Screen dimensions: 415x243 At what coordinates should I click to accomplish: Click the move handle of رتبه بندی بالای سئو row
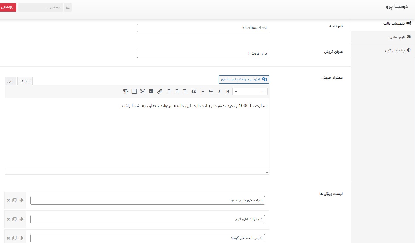click(x=21, y=200)
